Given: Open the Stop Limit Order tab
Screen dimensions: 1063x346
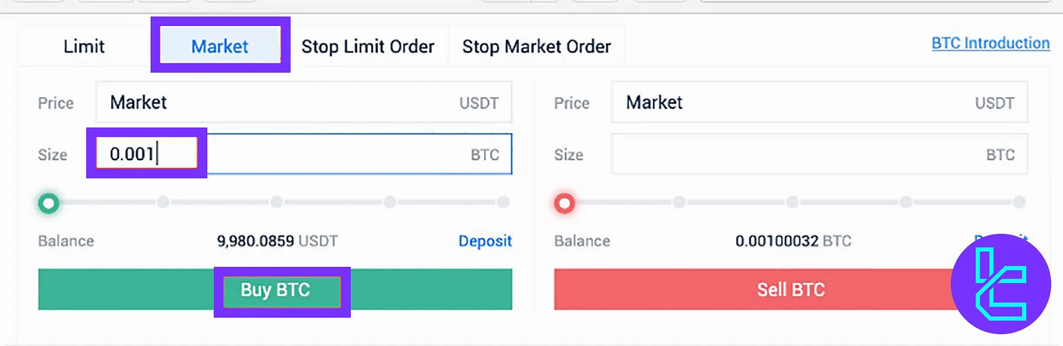Looking at the screenshot, I should tap(368, 46).
